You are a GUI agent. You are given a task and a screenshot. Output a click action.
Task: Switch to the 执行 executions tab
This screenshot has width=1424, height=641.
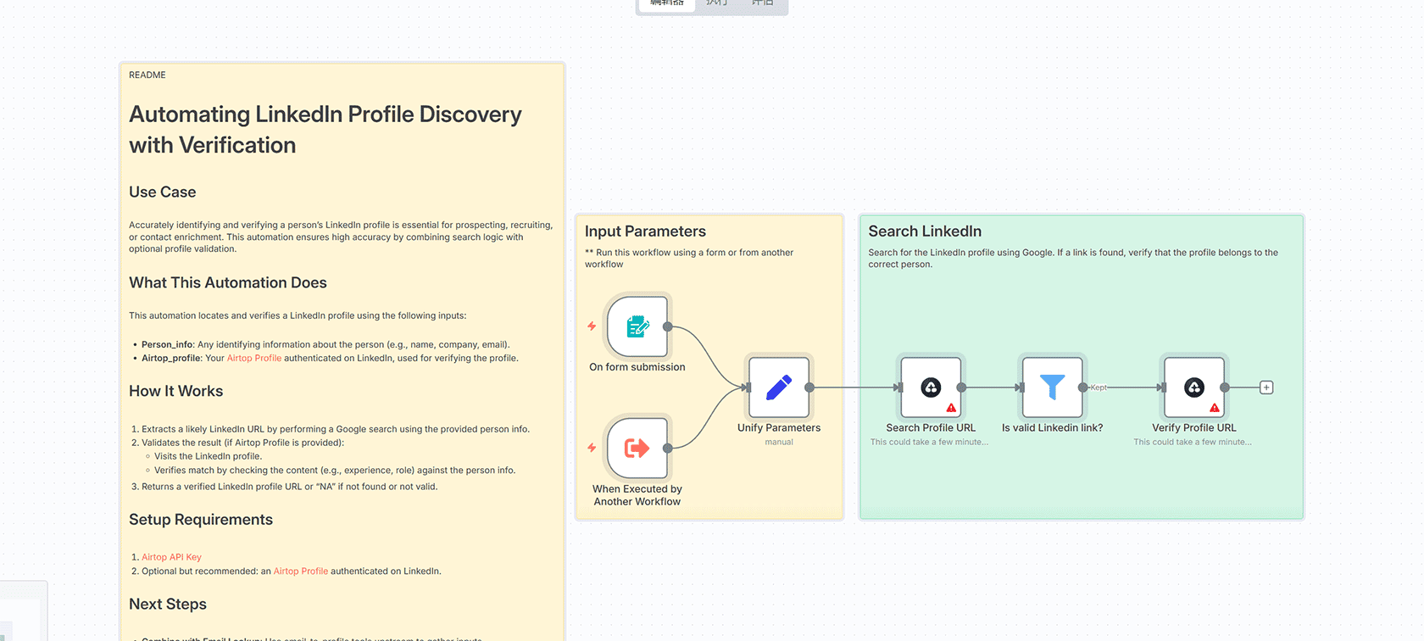(716, 3)
